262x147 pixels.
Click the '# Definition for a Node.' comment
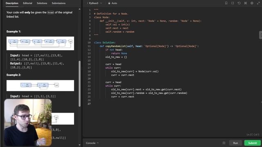[111, 13]
